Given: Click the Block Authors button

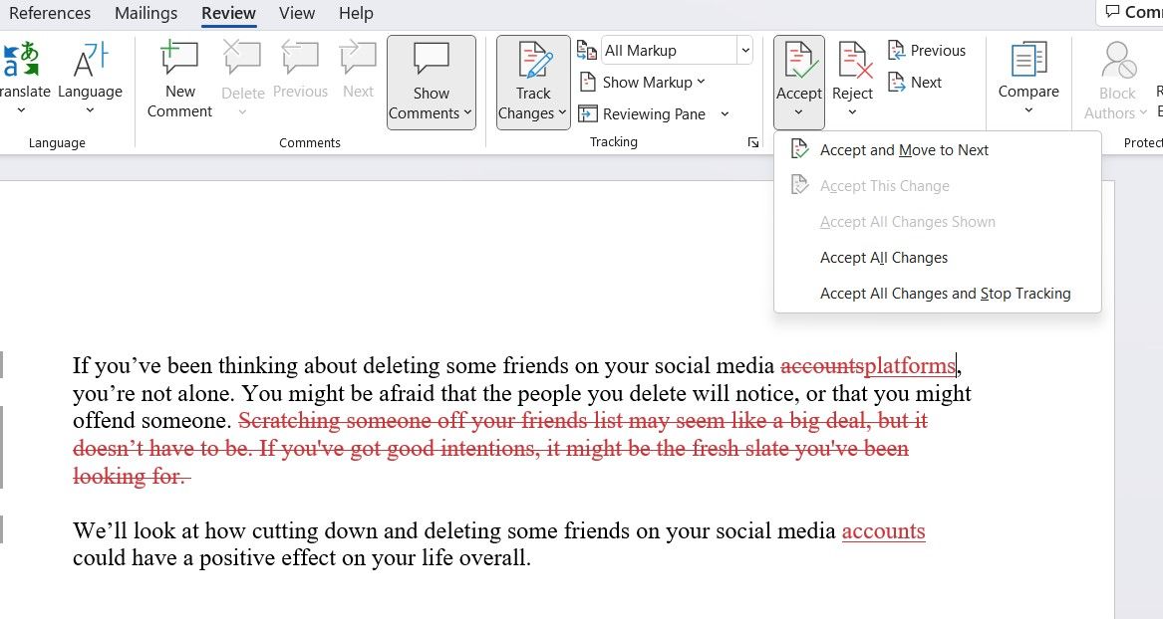Looking at the screenshot, I should (1117, 80).
